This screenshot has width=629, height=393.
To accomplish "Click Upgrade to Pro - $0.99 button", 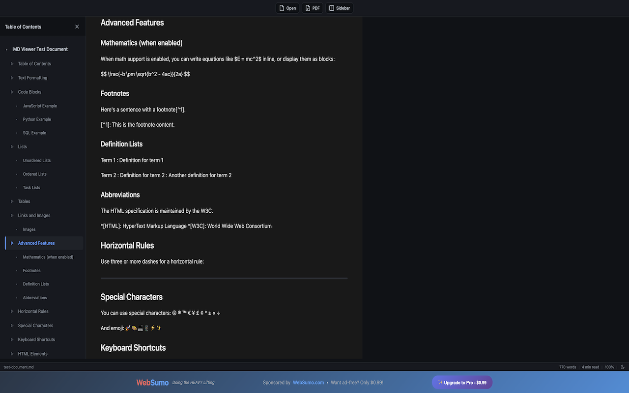I will 462,383.
